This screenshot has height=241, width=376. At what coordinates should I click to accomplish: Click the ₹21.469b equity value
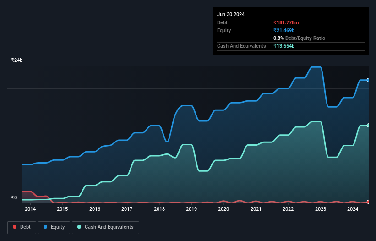(x=284, y=30)
